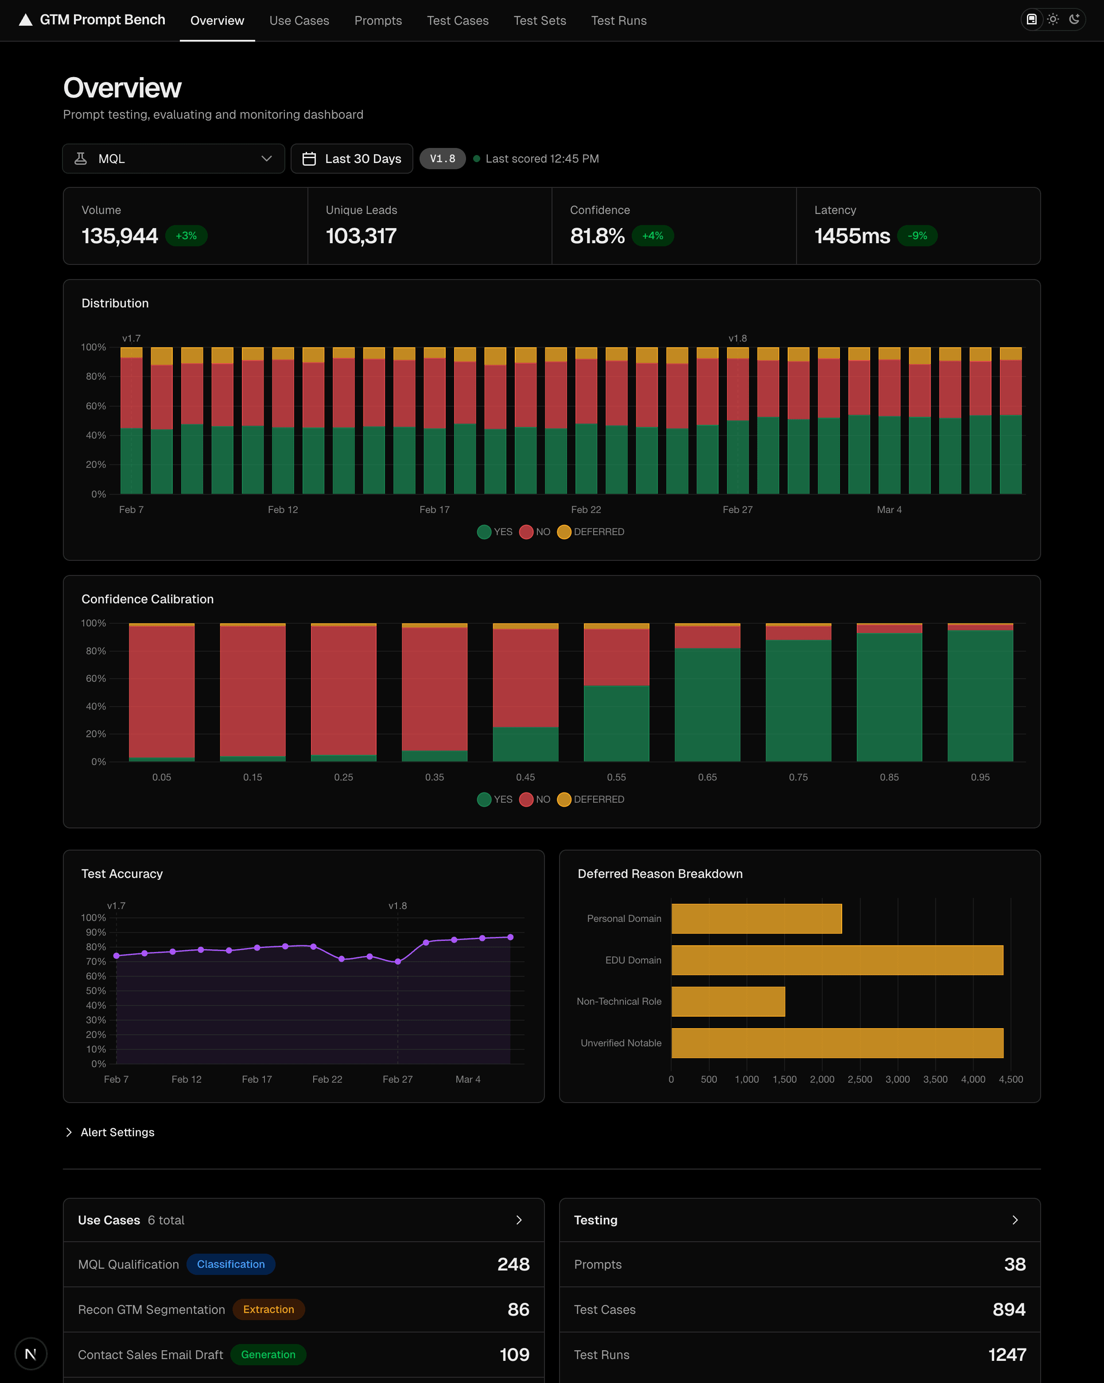The image size is (1104, 1383).
Task: Click the calendar icon beside Last 30 Days
Action: 310,159
